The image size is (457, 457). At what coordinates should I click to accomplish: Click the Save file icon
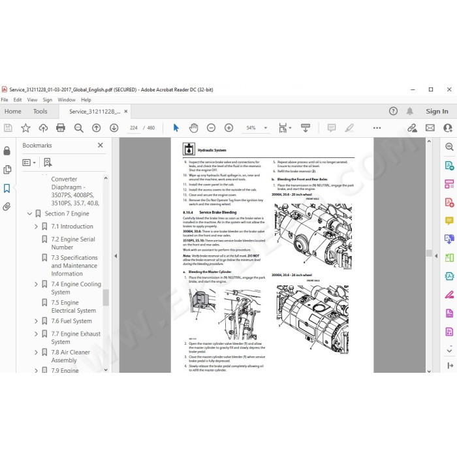8,128
